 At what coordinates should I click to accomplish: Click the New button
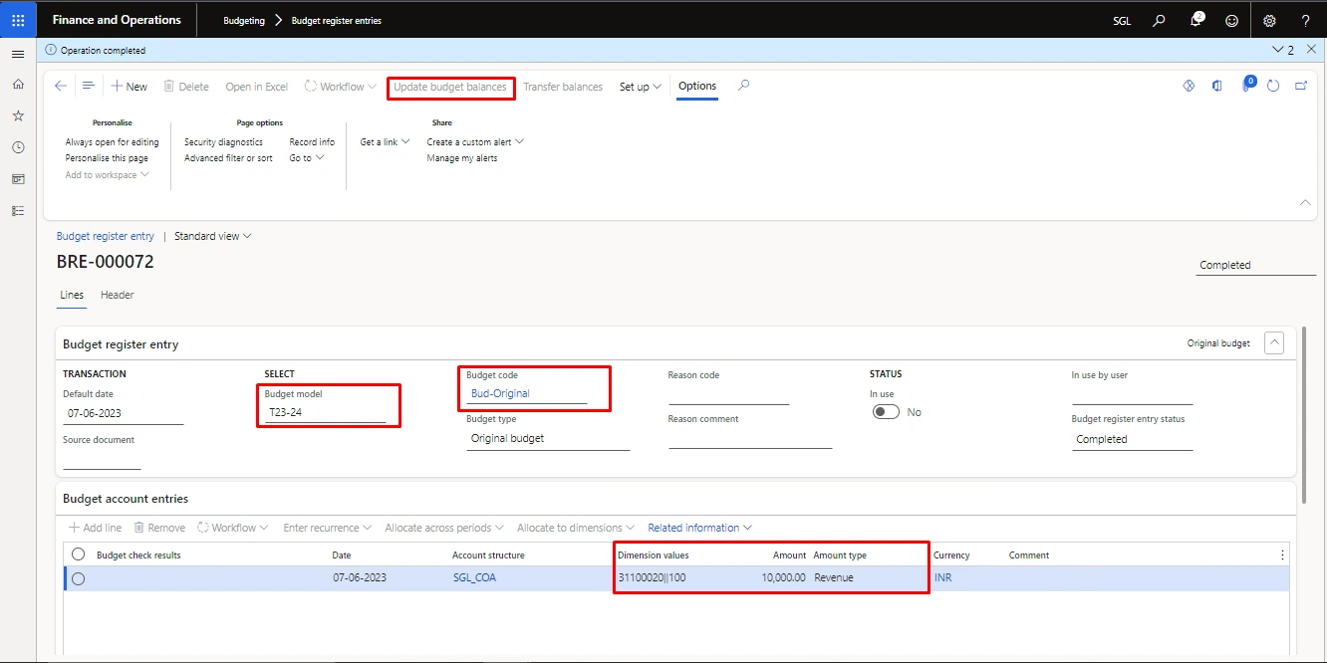(x=130, y=87)
